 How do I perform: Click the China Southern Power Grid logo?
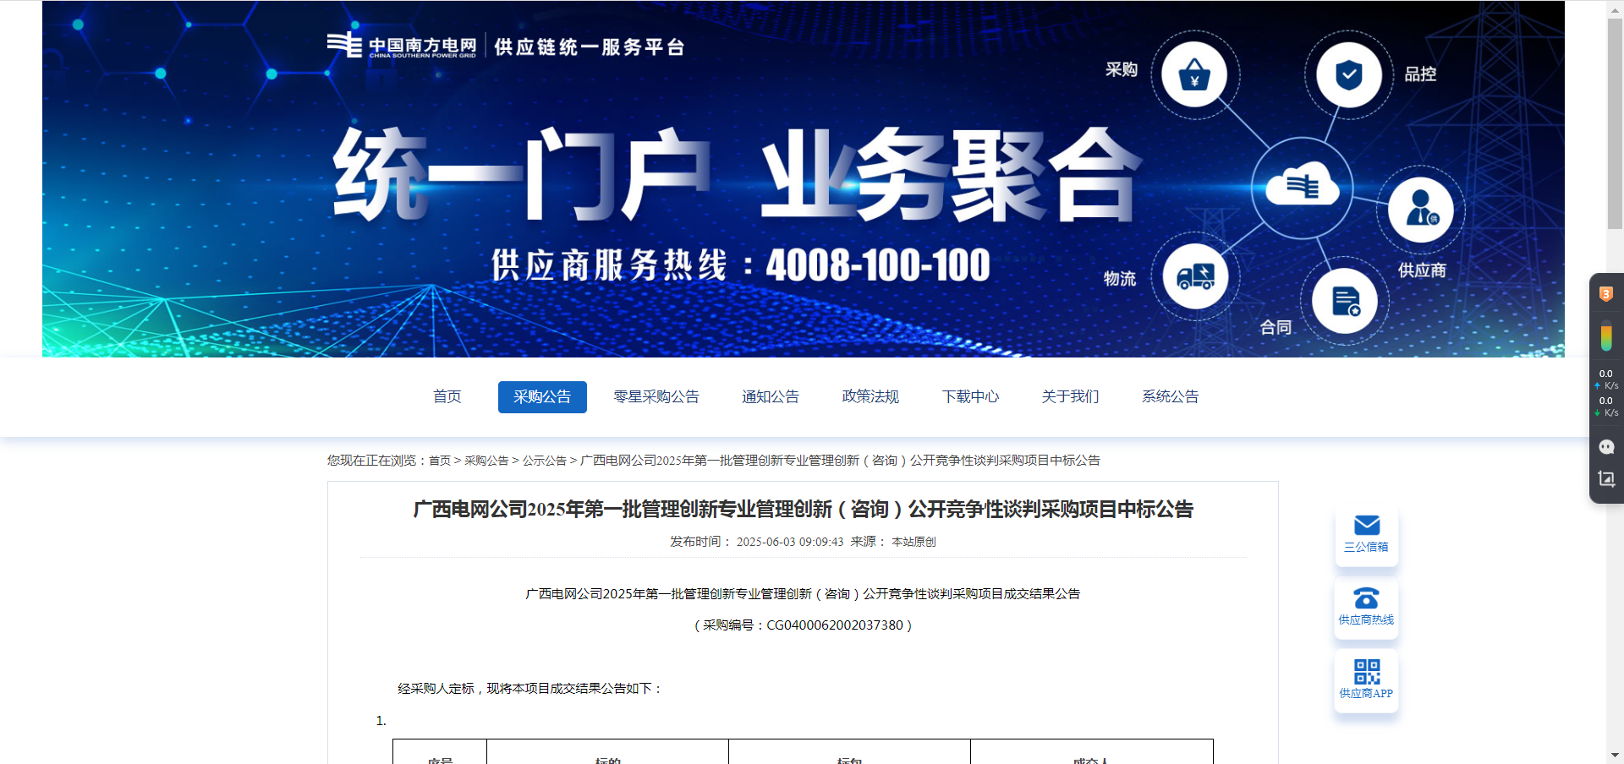coord(402,46)
